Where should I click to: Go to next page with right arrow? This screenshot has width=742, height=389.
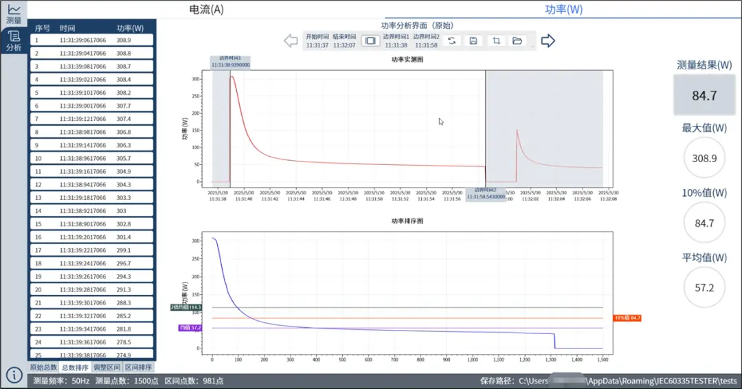click(548, 41)
